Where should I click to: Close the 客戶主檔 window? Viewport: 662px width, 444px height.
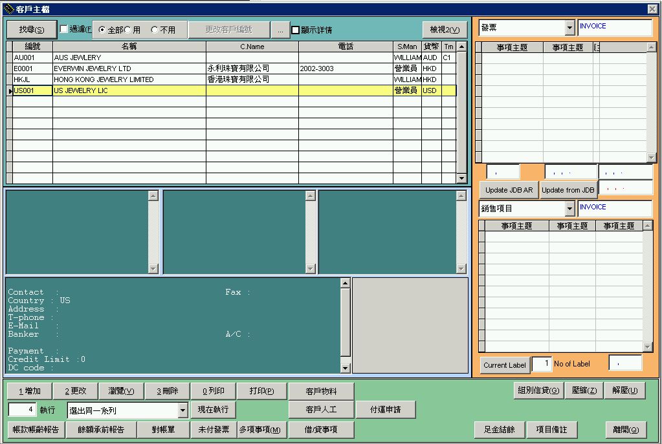652,9
